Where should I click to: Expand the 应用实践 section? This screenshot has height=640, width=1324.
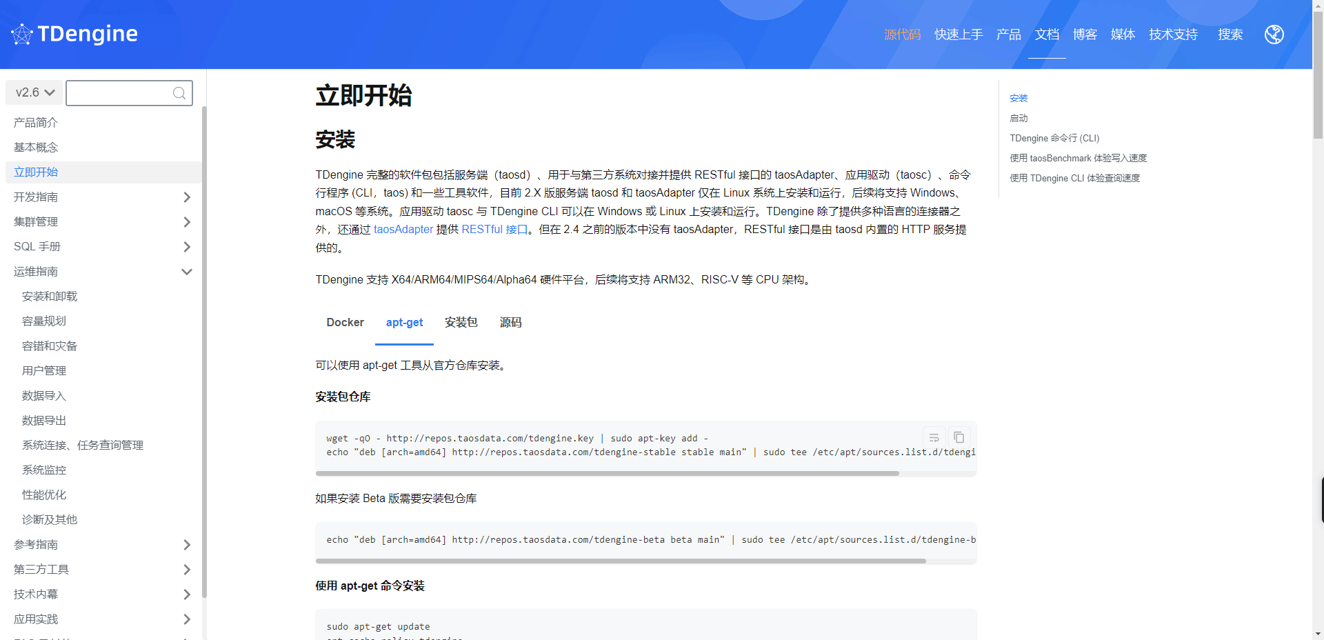pyautogui.click(x=186, y=619)
